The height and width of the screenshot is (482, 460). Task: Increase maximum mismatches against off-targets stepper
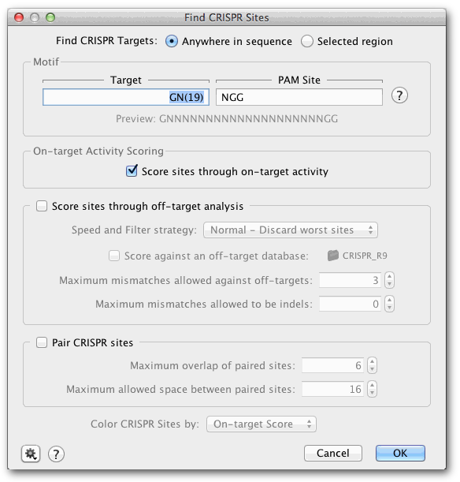click(x=389, y=276)
